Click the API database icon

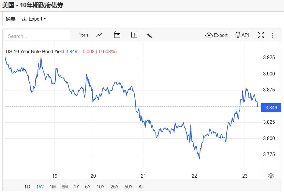pos(242,35)
